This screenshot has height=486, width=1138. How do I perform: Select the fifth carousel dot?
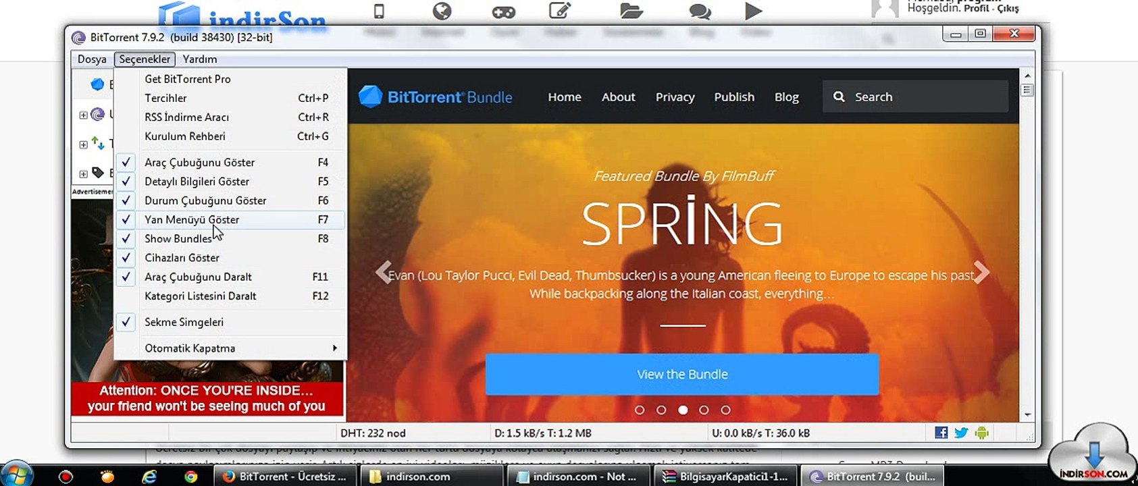(x=725, y=410)
